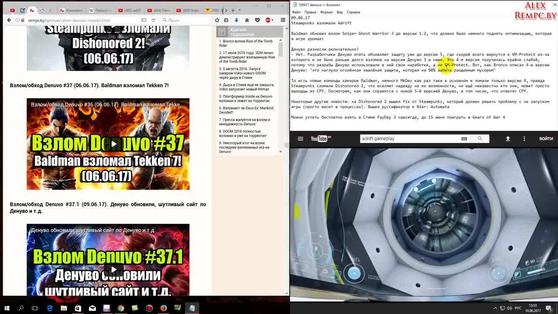Image resolution: width=558 pixels, height=314 pixels.
Task: Open Windows Store from taskbar
Action: click(x=78, y=308)
